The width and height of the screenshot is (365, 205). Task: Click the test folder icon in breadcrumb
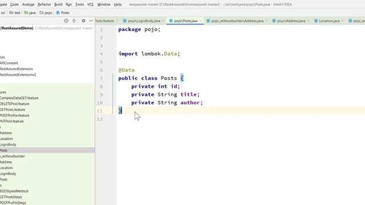11,13
